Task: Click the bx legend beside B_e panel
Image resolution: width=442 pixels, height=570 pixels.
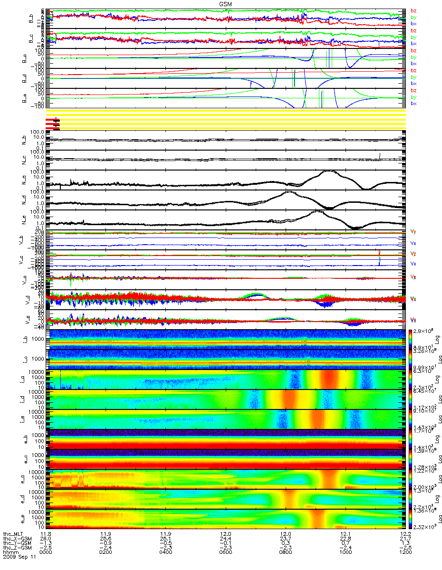Action: click(x=413, y=103)
